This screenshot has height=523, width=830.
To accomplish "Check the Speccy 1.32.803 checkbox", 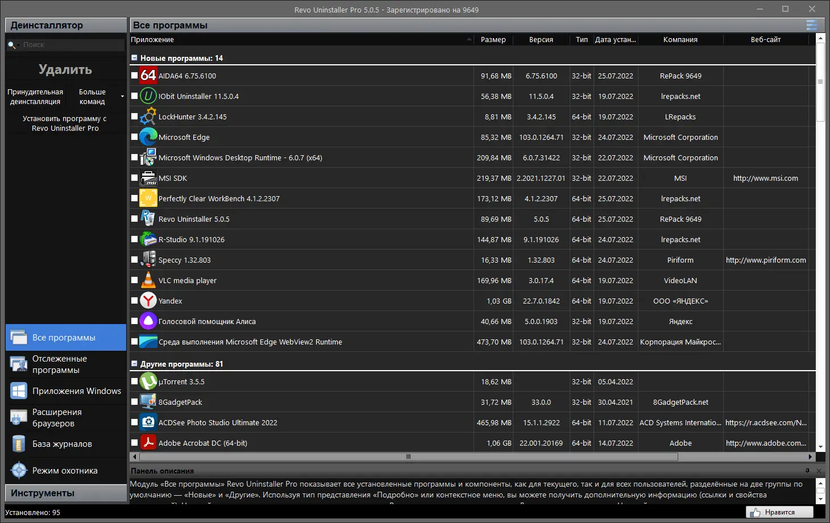I will tap(135, 259).
